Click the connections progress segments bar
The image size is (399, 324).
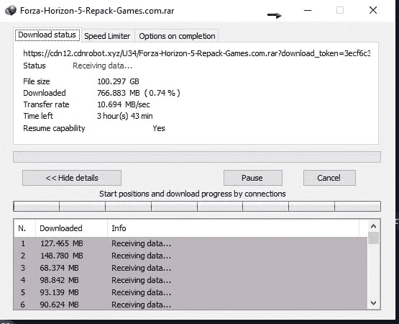pyautogui.click(x=197, y=206)
